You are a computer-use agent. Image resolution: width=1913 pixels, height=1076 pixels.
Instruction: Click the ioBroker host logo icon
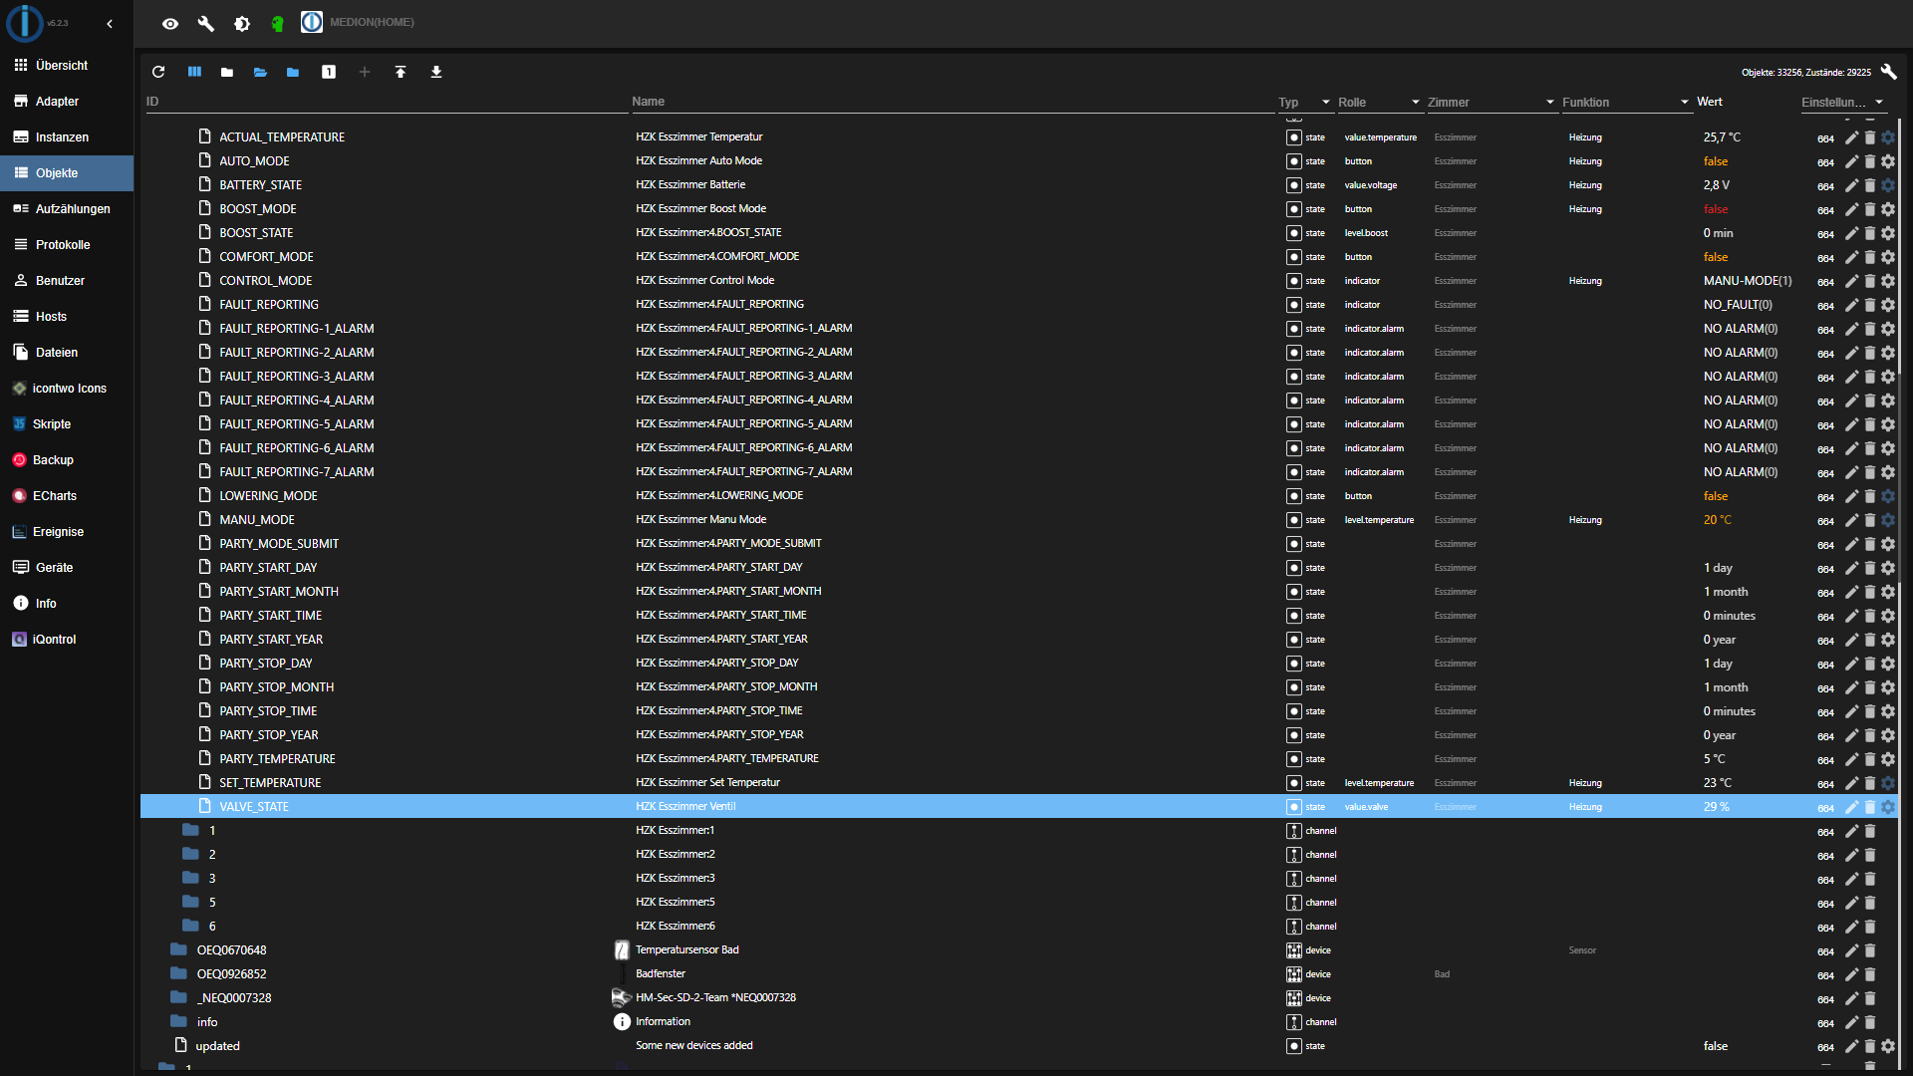pyautogui.click(x=312, y=22)
